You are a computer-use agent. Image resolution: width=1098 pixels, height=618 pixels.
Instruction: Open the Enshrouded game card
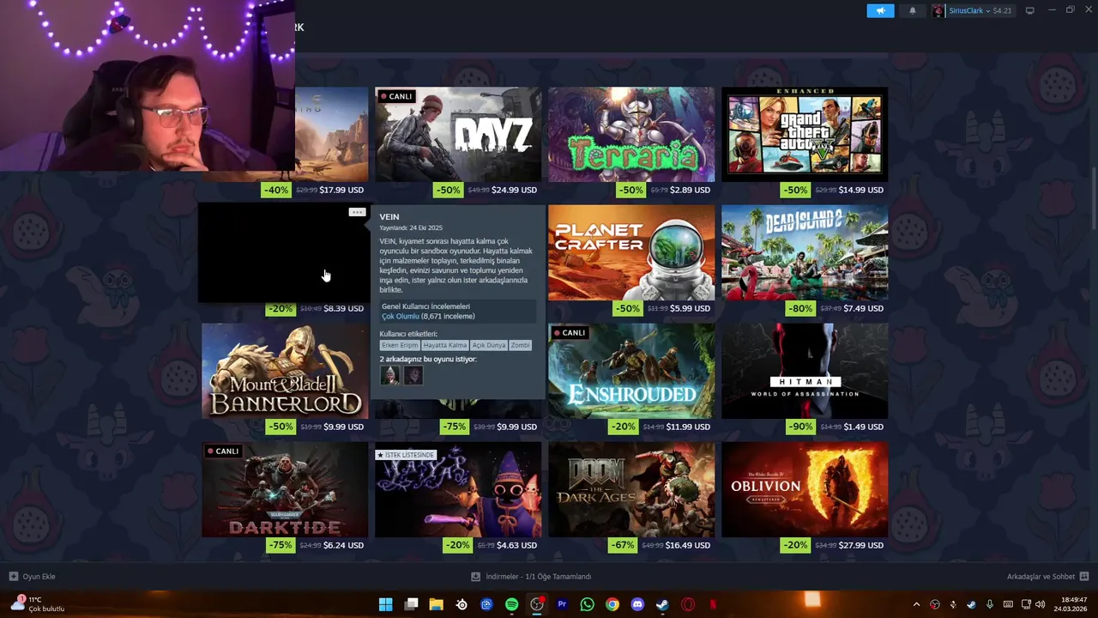tap(631, 372)
